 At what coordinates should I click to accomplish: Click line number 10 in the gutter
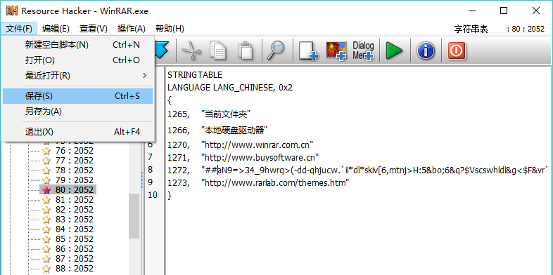(153, 195)
